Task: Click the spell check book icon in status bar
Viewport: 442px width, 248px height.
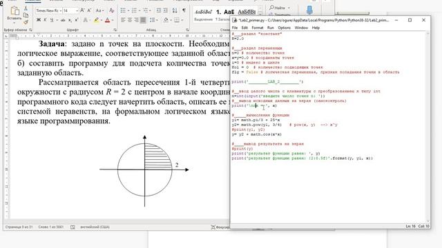Action: coord(73,227)
